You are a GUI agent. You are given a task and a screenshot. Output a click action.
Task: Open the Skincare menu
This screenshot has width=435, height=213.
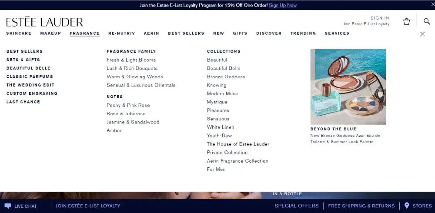pos(19,33)
